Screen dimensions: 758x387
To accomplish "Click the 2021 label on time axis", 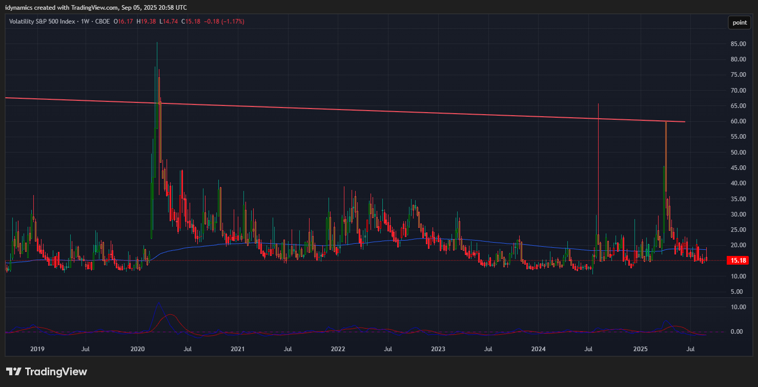I will click(x=237, y=349).
